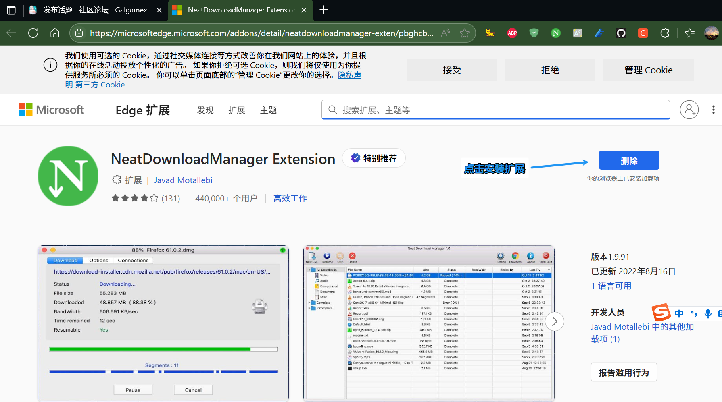Open the GitHub extension icon
The image size is (722, 402).
click(621, 33)
